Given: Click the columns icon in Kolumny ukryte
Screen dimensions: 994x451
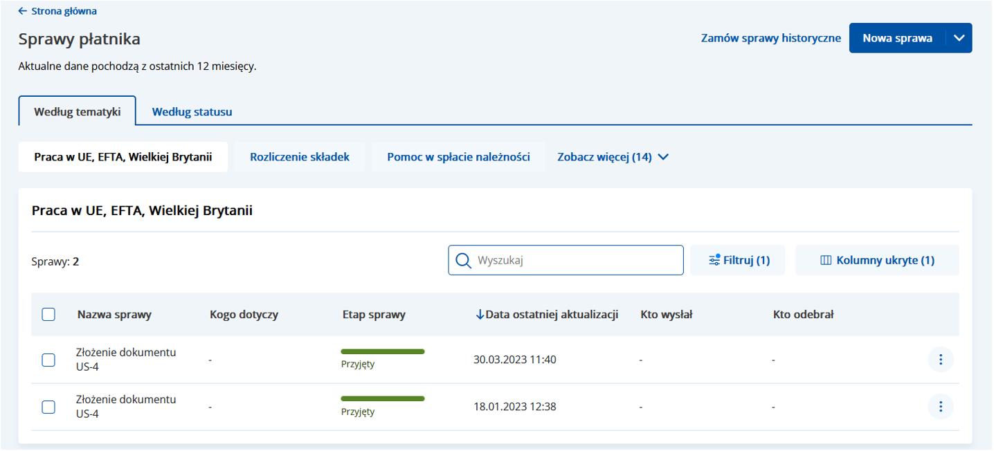Looking at the screenshot, I should (825, 261).
